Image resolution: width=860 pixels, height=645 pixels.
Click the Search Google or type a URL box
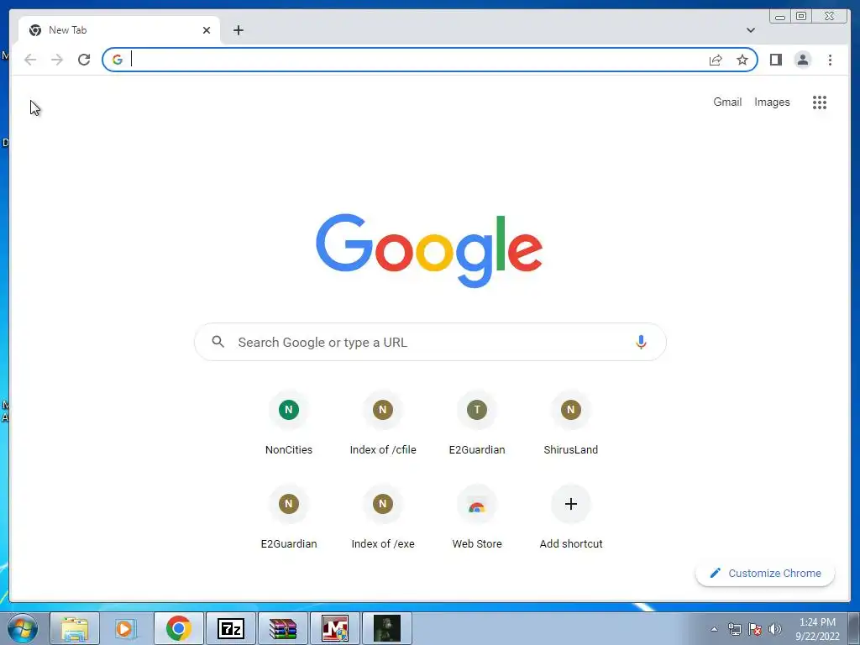click(x=431, y=342)
